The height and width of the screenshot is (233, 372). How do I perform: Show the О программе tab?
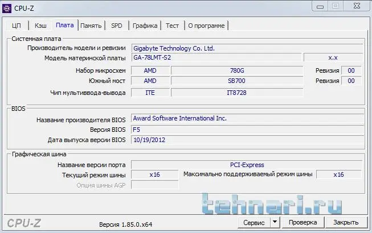coord(206,26)
